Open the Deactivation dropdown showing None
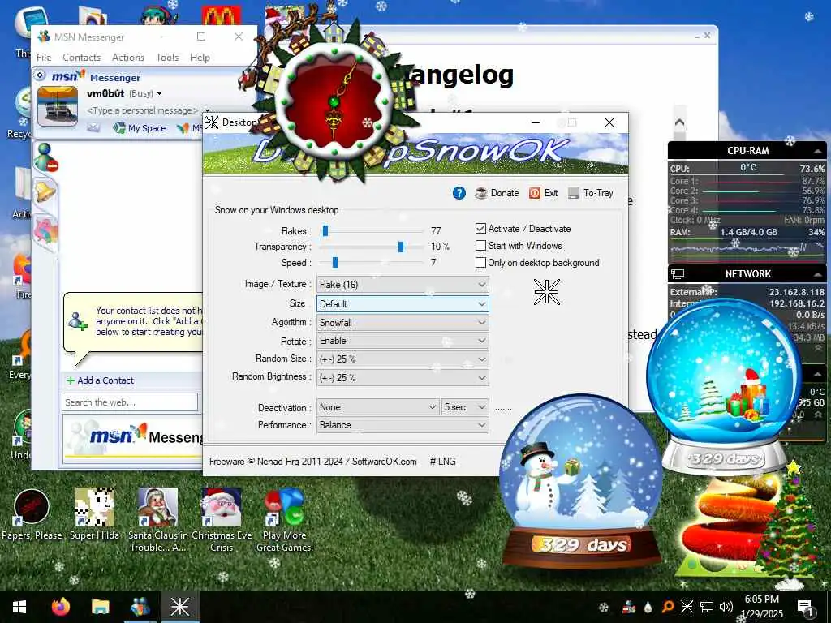The width and height of the screenshot is (831, 623). pos(378,407)
